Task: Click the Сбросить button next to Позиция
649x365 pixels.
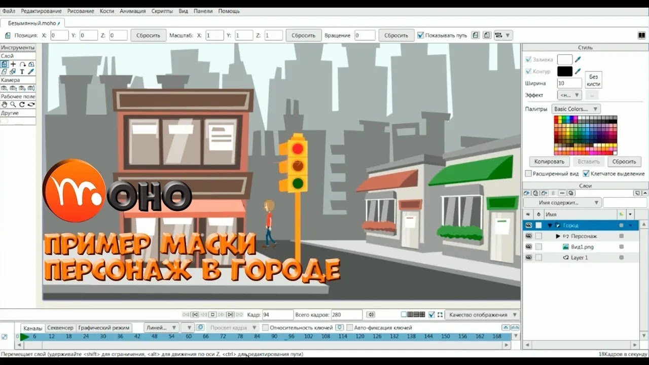Action: 149,35
